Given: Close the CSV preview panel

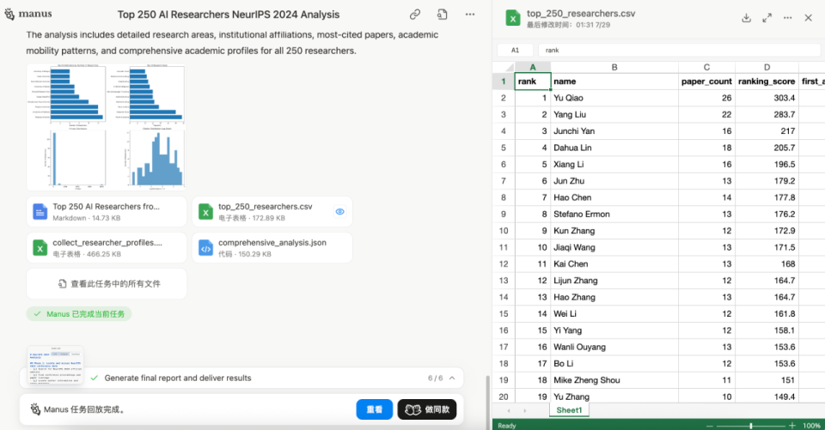Looking at the screenshot, I should tap(808, 18).
